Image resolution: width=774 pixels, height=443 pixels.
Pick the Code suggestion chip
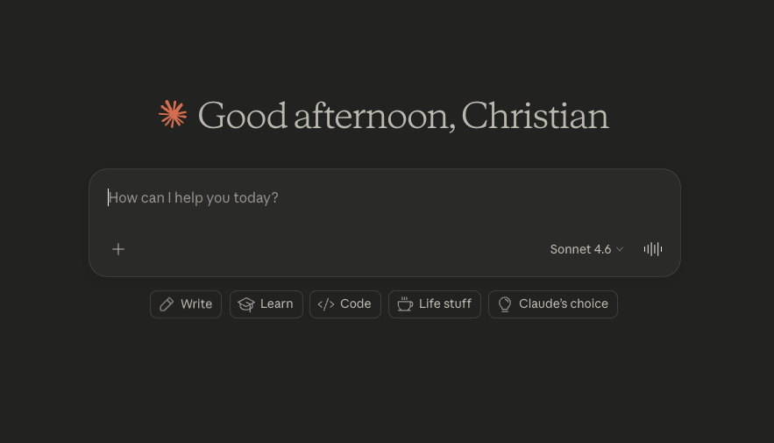[345, 304]
